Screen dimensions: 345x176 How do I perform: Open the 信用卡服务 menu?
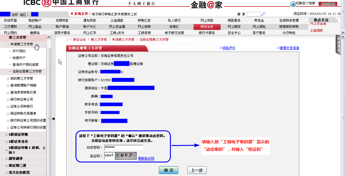pyautogui.click(x=62, y=33)
